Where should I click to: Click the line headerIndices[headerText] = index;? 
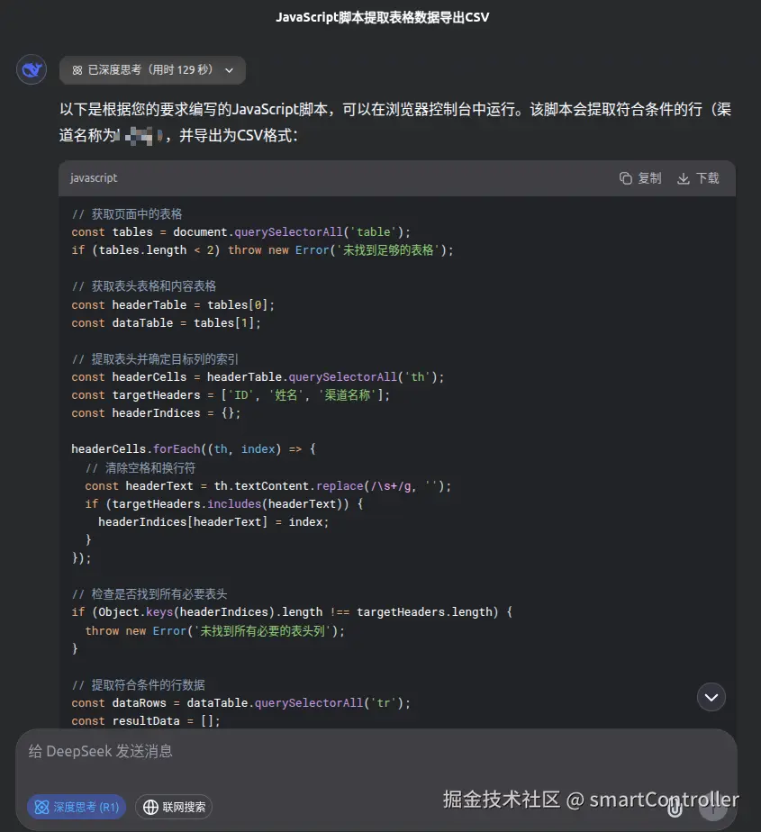[x=213, y=521]
